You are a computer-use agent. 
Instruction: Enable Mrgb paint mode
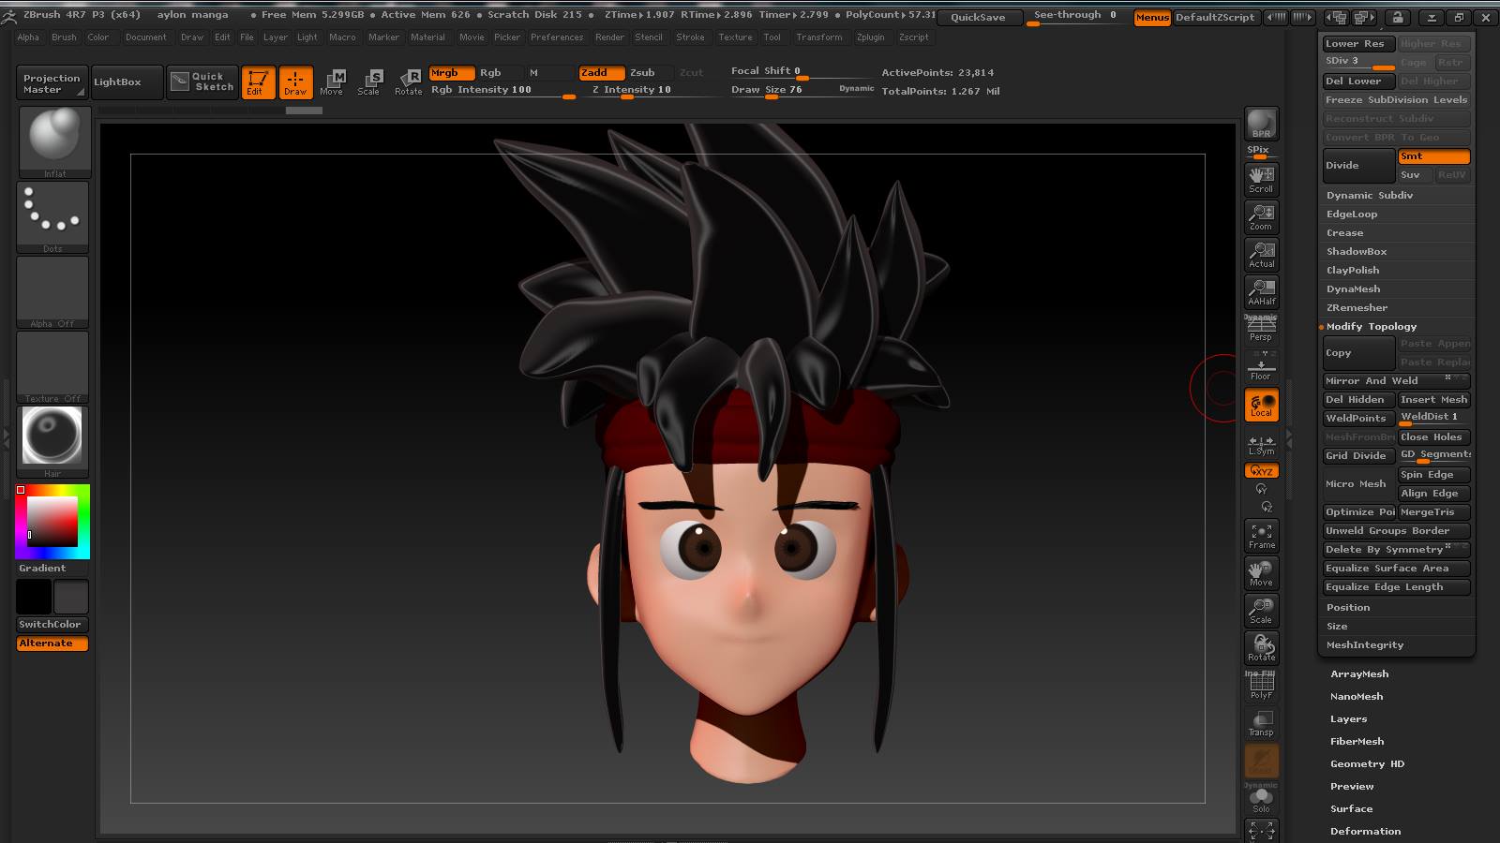point(452,72)
